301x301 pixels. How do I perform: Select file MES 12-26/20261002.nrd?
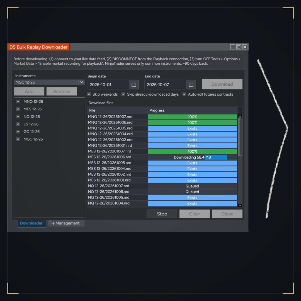(110, 174)
